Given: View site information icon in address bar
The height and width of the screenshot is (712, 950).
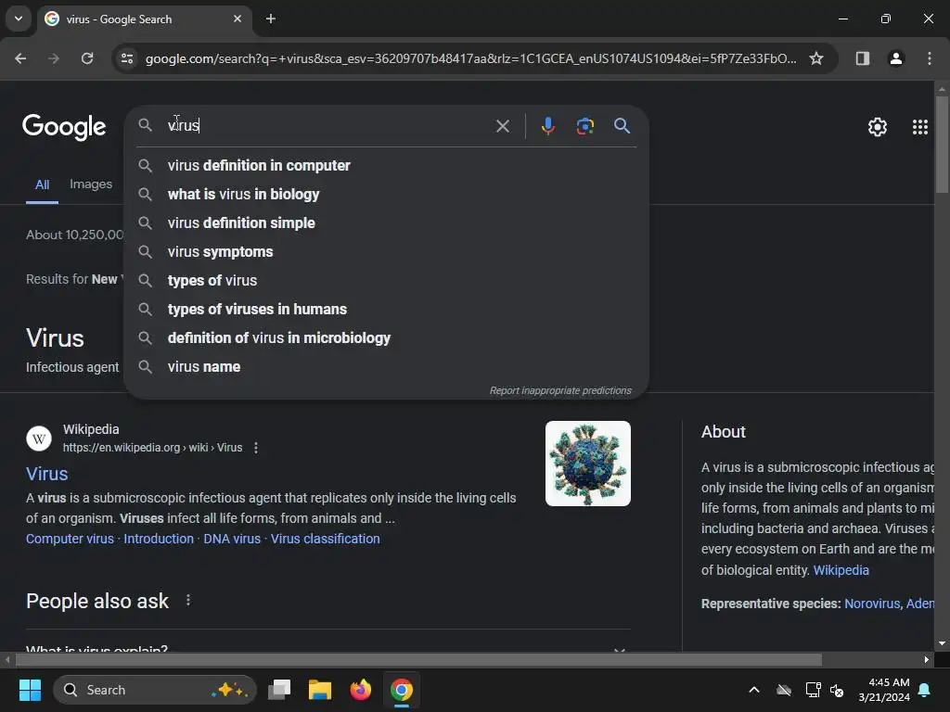Looking at the screenshot, I should pyautogui.click(x=127, y=58).
